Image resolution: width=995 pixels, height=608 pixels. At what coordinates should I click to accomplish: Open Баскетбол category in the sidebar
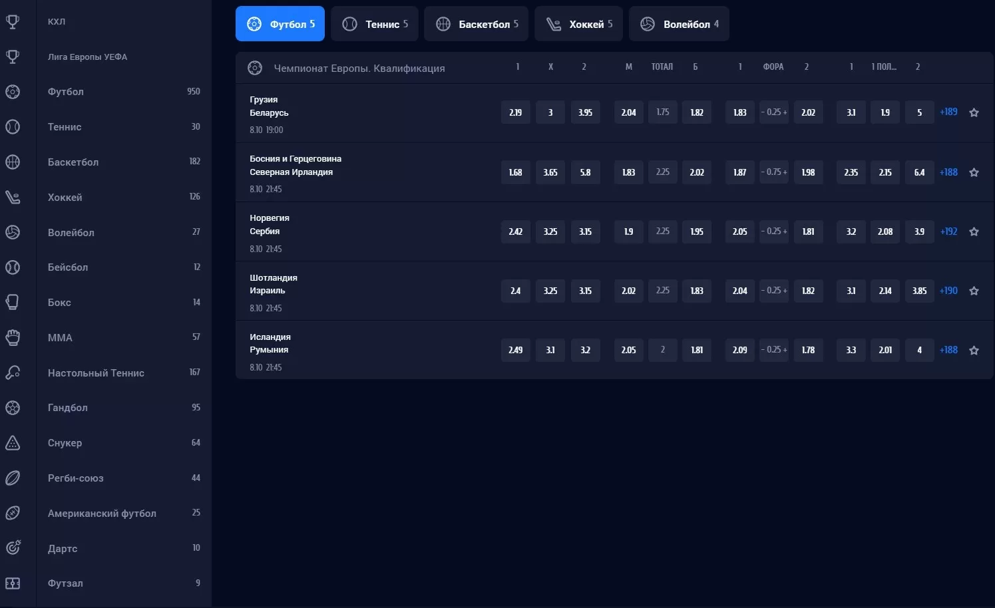(x=73, y=162)
